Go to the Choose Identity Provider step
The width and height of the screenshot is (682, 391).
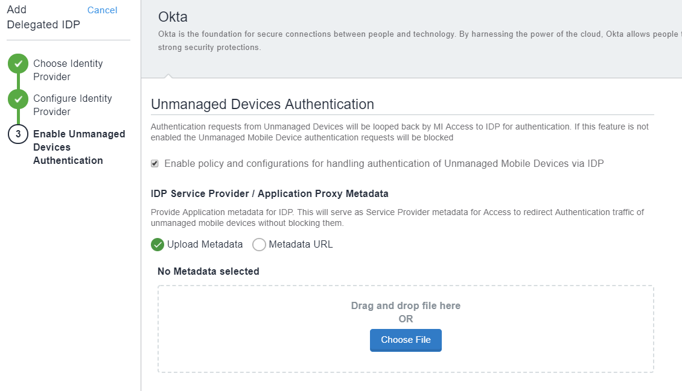pyautogui.click(x=68, y=70)
